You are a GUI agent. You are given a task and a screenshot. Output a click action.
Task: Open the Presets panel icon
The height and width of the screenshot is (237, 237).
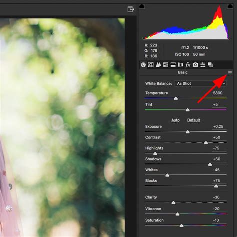tap(203, 65)
